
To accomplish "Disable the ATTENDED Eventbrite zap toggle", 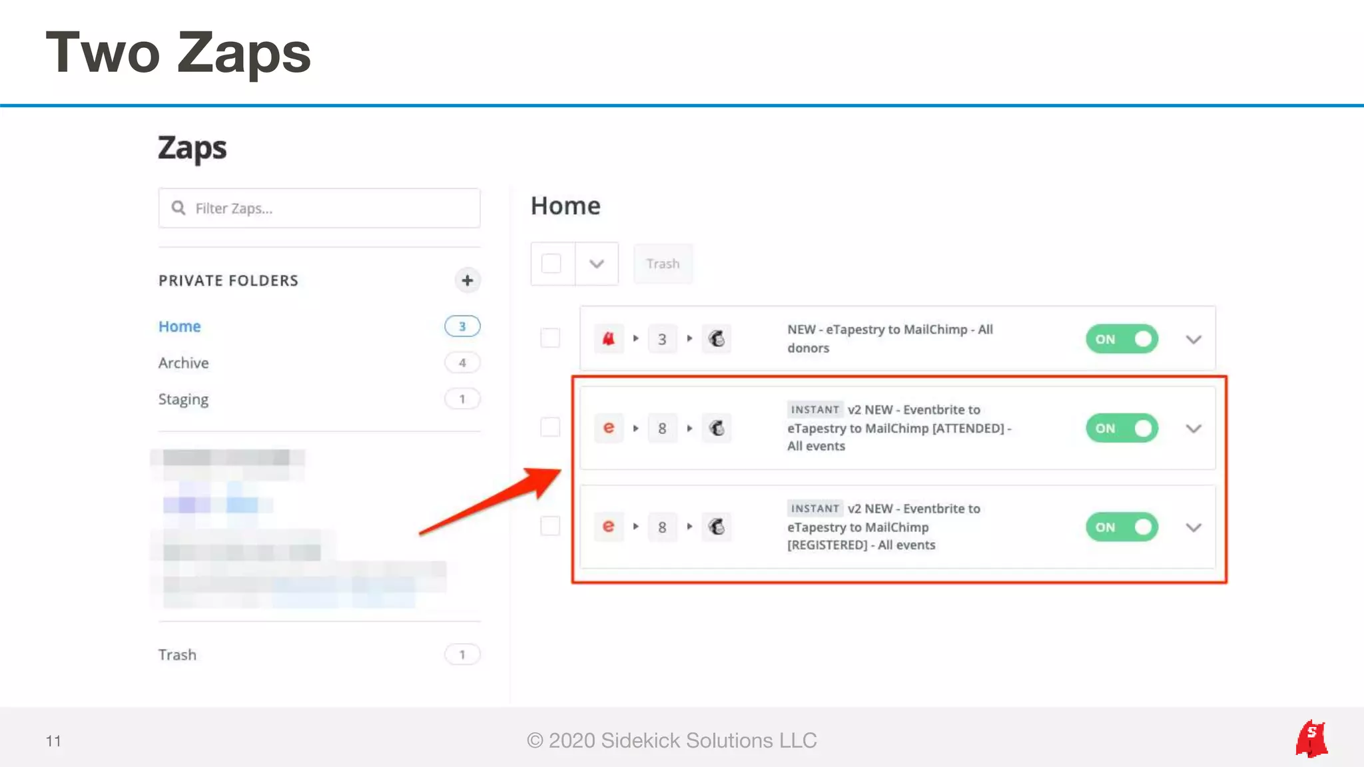I will [1122, 428].
